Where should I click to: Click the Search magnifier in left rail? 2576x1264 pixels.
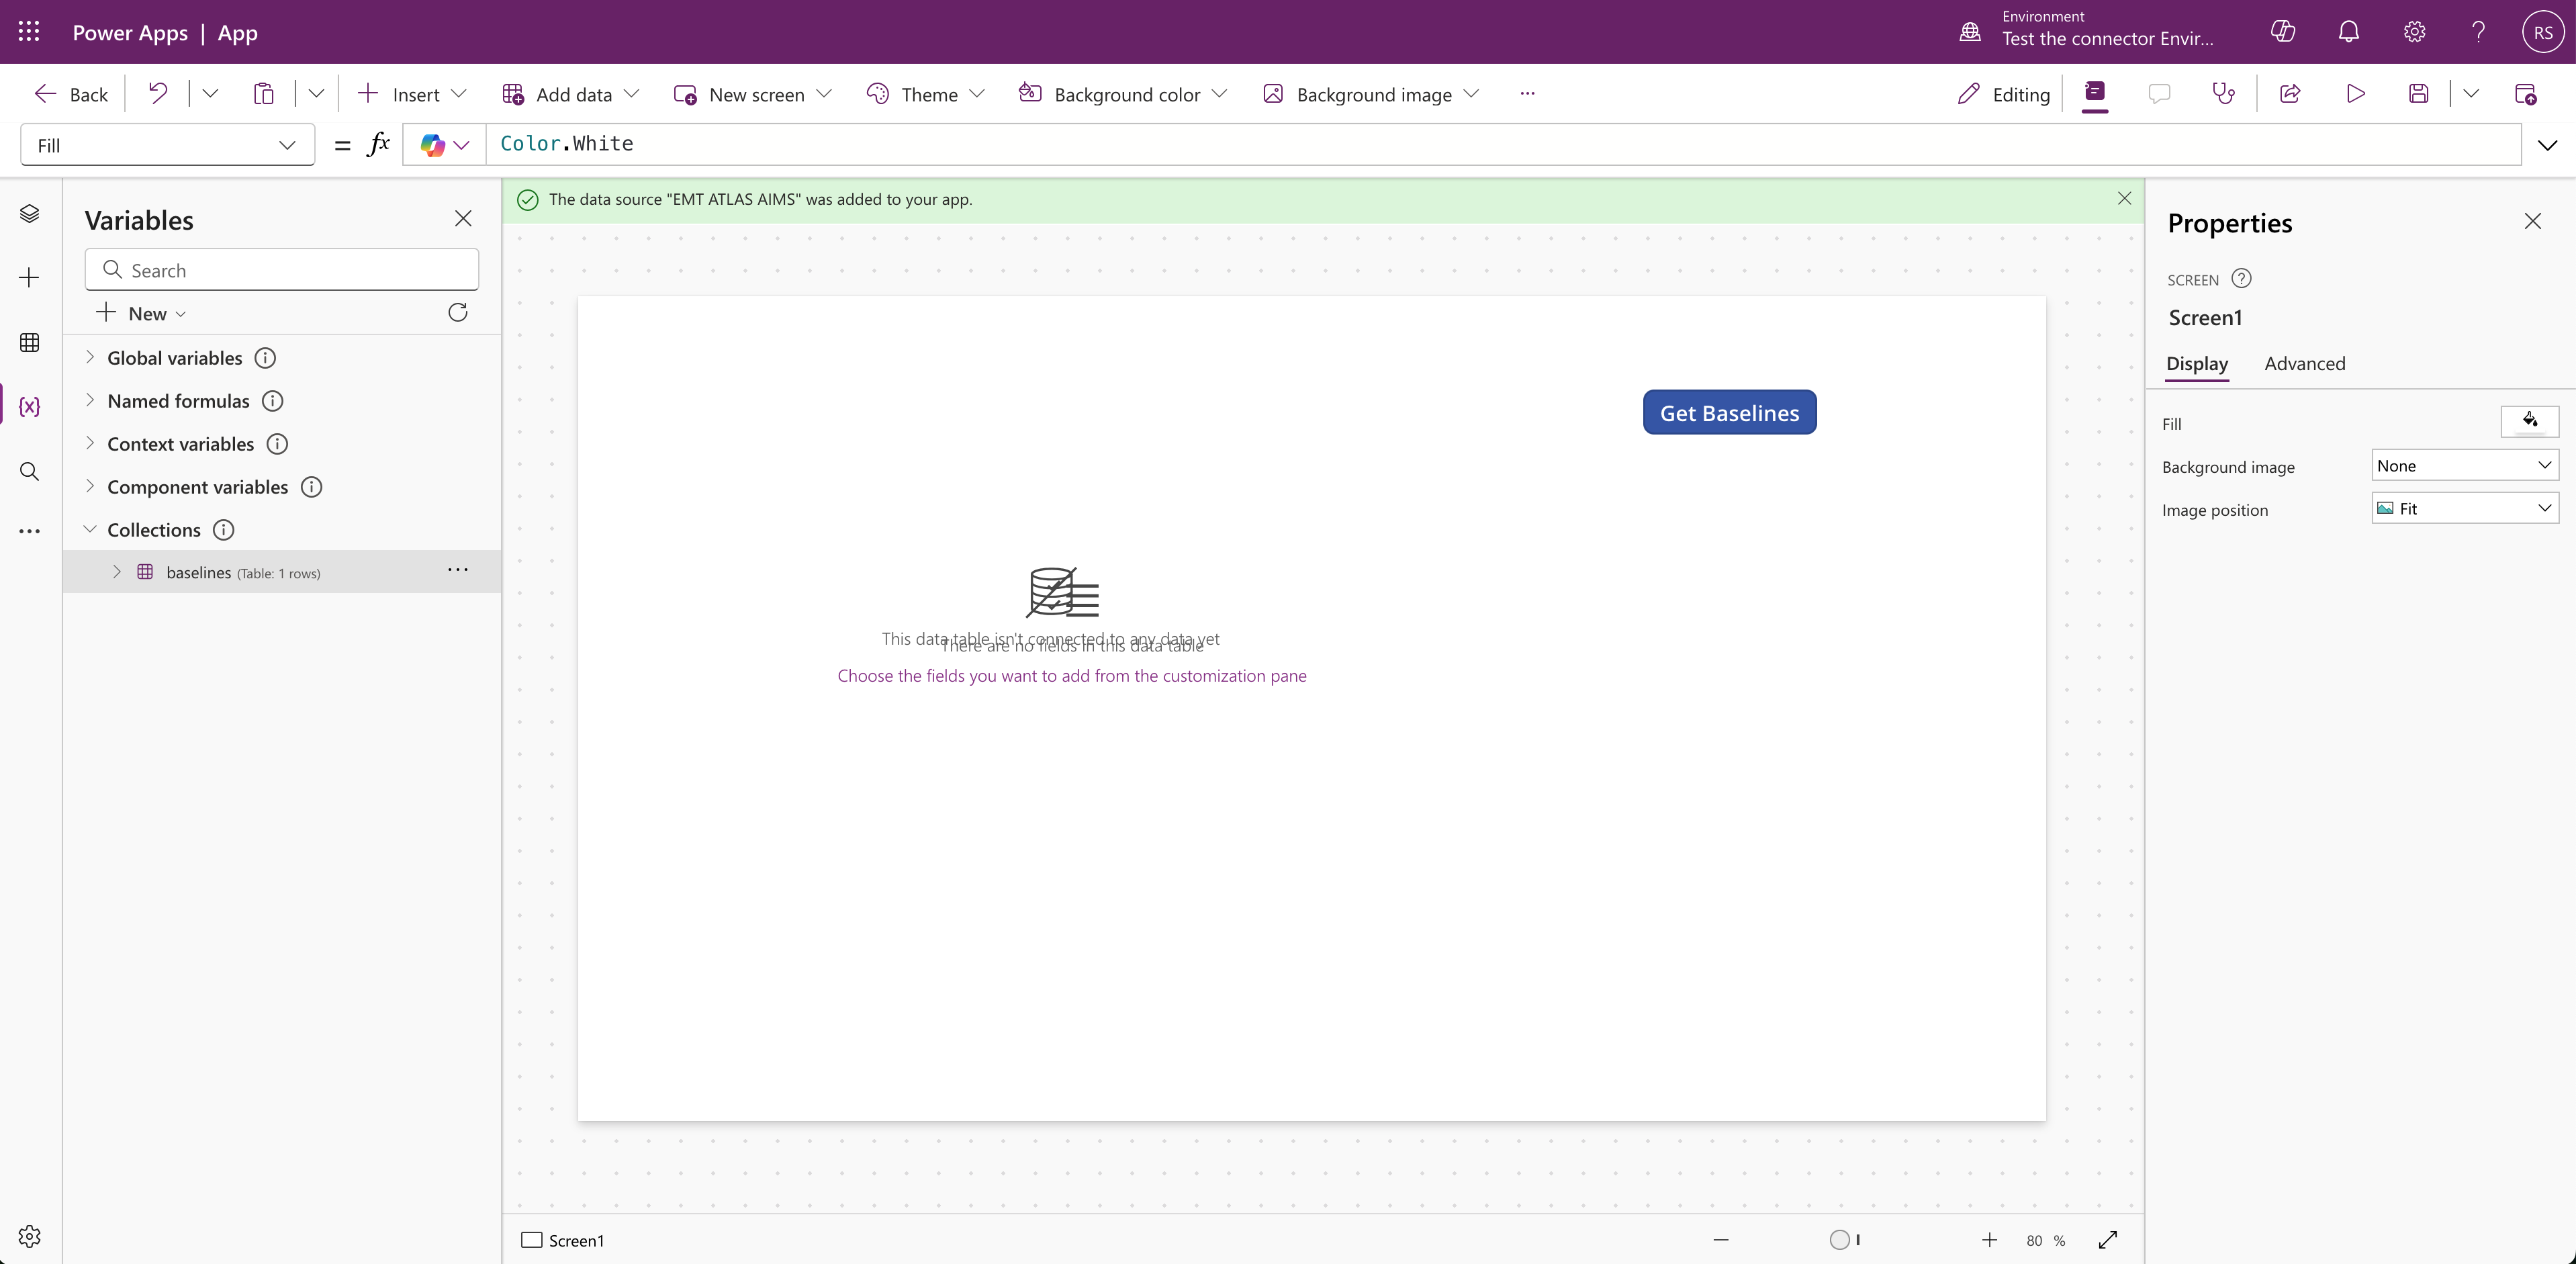[30, 472]
